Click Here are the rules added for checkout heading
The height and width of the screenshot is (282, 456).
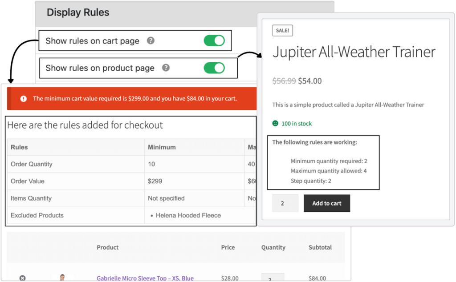click(x=85, y=125)
